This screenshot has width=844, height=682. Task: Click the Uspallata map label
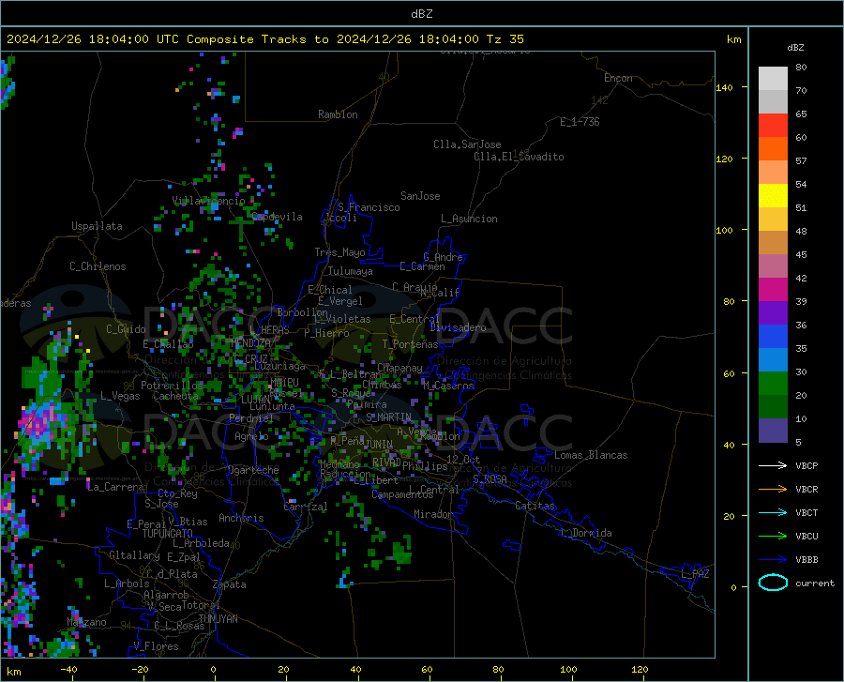pos(97,226)
